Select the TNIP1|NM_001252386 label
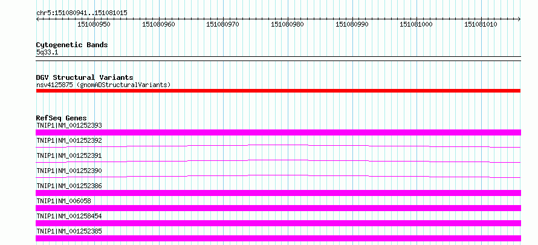This screenshot has height=245, width=538. tap(69, 186)
